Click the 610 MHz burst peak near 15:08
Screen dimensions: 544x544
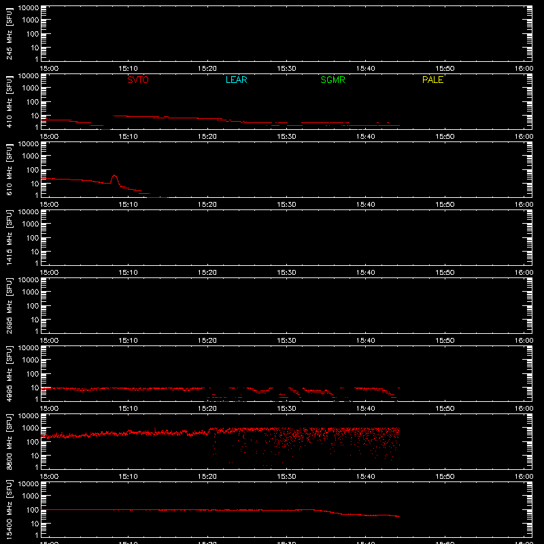tap(114, 175)
